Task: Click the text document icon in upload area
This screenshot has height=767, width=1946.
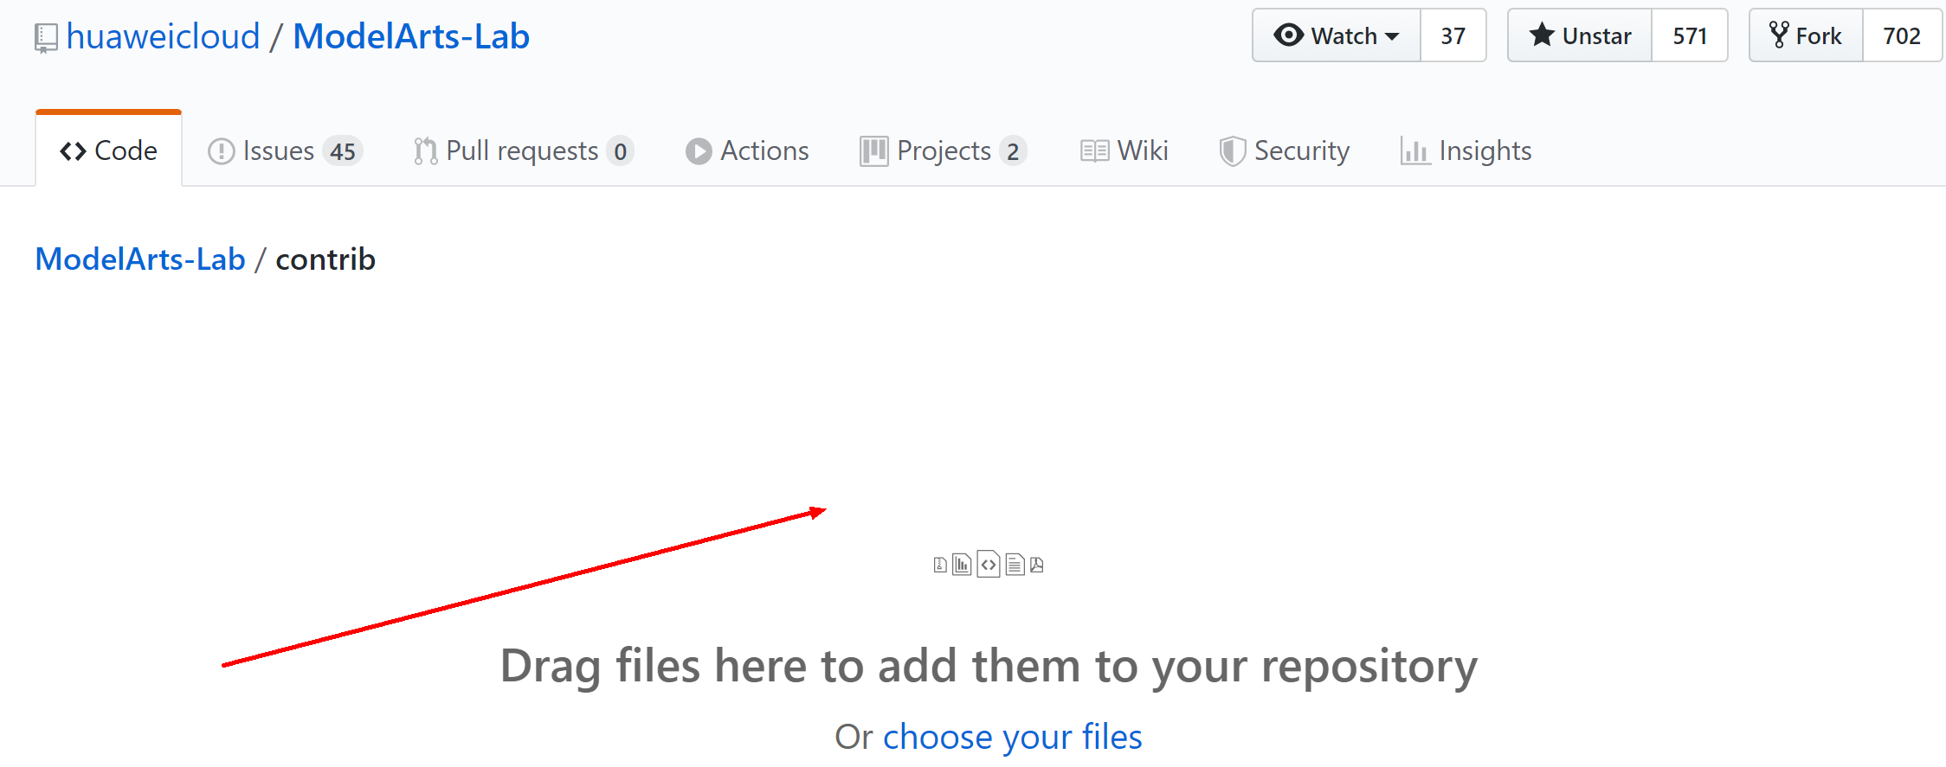Action: (x=1015, y=566)
